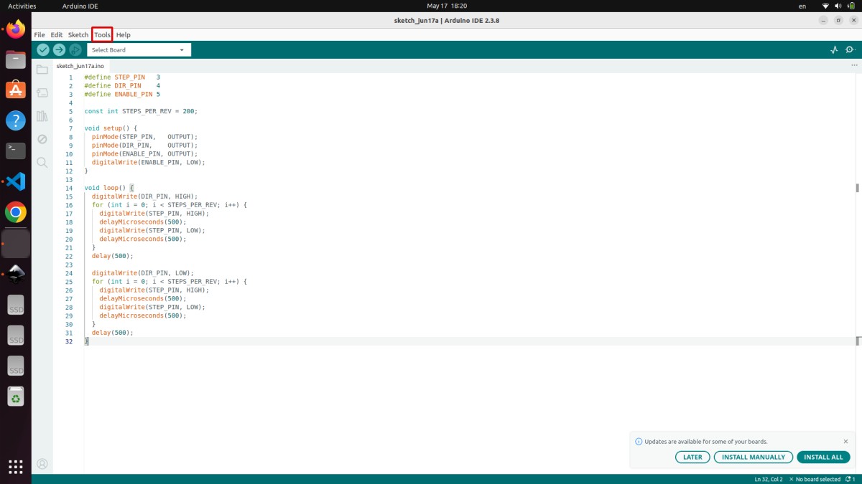
Task: Start debugging with the debug icon
Action: tap(75, 49)
